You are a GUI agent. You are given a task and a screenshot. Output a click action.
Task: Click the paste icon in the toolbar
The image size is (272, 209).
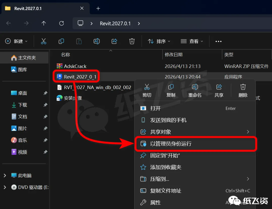coord(79,41)
